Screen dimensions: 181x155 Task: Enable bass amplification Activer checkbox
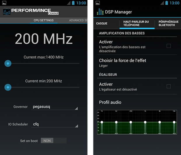(x=169, y=46)
